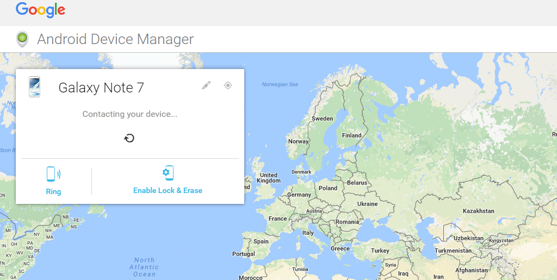Click Afghanistan label on the map

coord(472,270)
